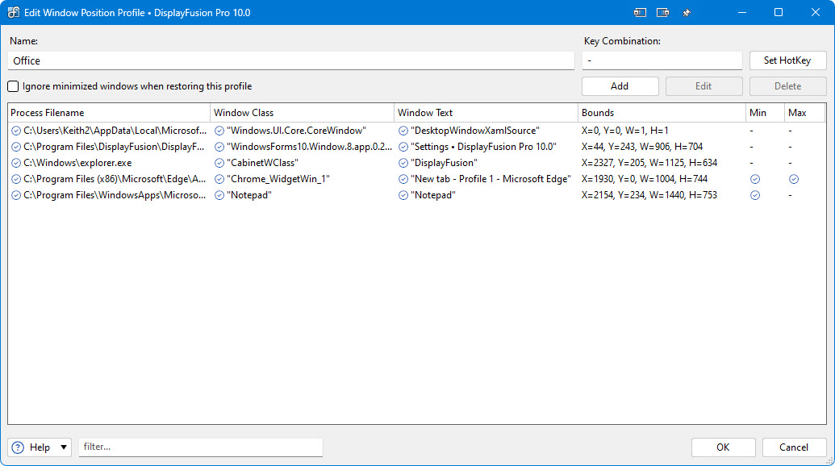This screenshot has width=835, height=466.
Task: Confirm the dialog with OK
Action: pos(723,447)
